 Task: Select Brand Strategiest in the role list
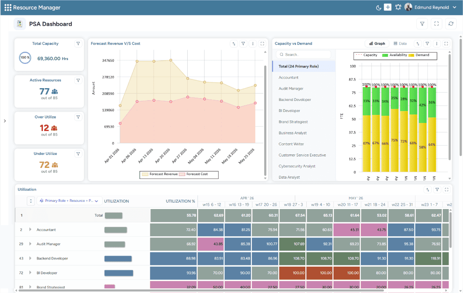tap(304, 122)
